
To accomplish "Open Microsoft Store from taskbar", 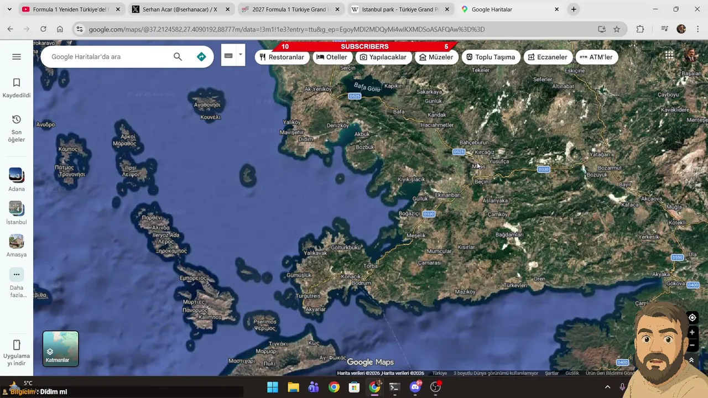I will 354,387.
